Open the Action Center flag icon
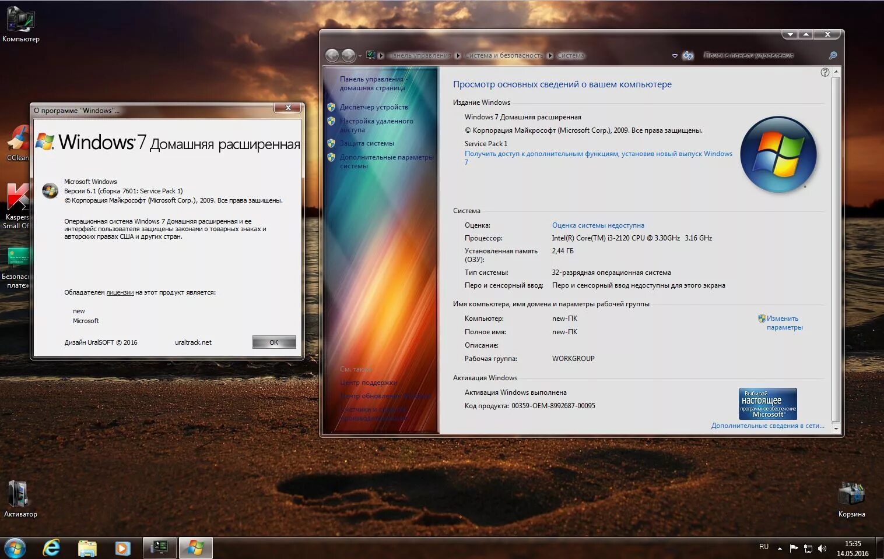The width and height of the screenshot is (884, 559). click(x=794, y=548)
